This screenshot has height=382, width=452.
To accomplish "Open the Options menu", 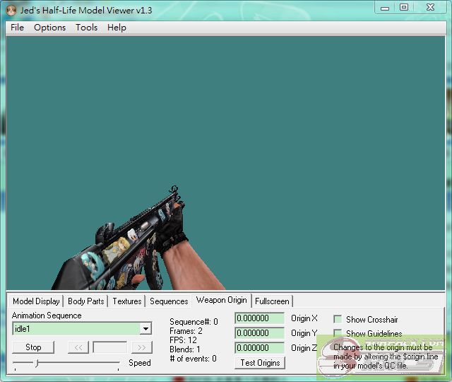I will [49, 28].
